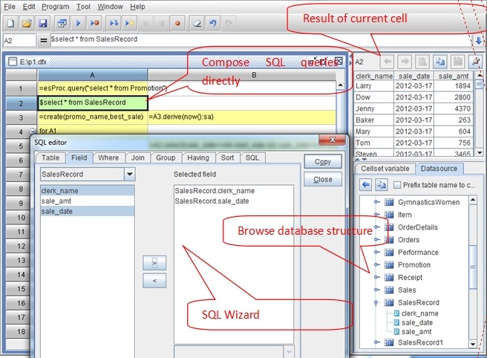Open file using the folder icon
487x358 pixels.
27,23
